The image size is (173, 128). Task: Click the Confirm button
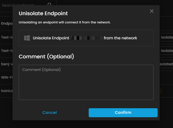click(x=123, y=113)
